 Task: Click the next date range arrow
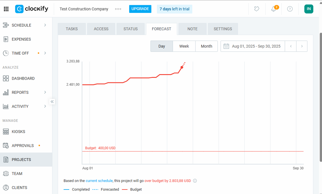coord(301,46)
